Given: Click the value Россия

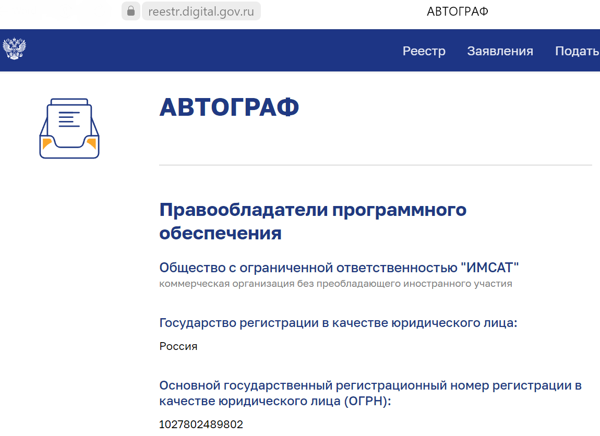Looking at the screenshot, I should (x=178, y=346).
